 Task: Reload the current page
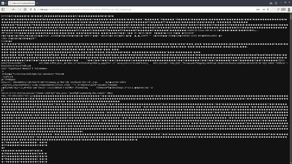pos(25,9)
